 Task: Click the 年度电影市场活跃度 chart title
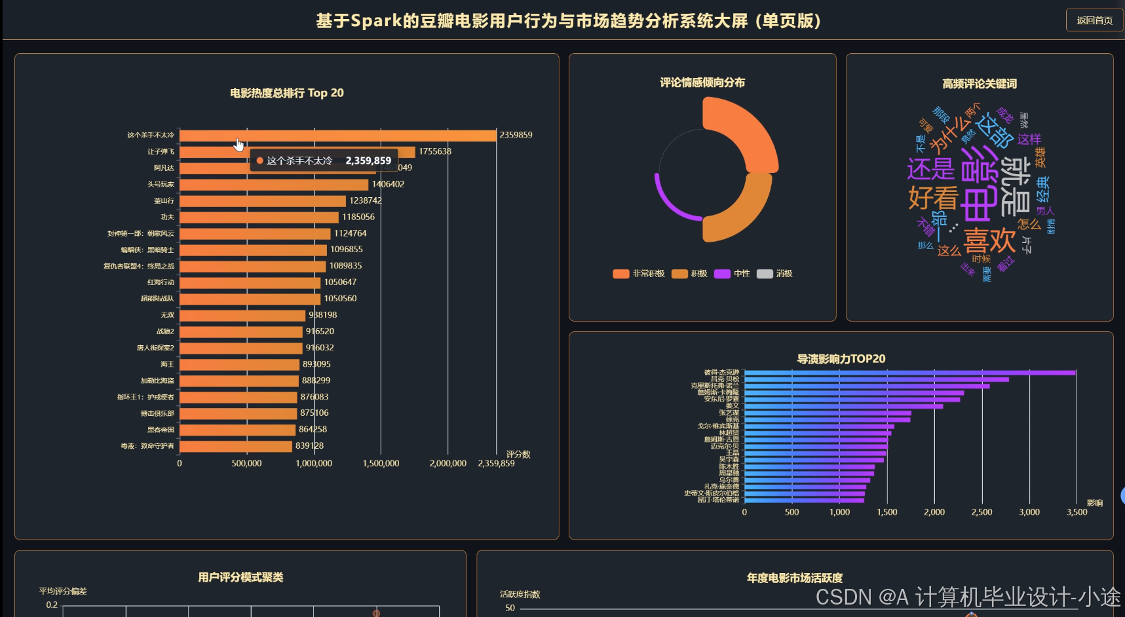(795, 578)
